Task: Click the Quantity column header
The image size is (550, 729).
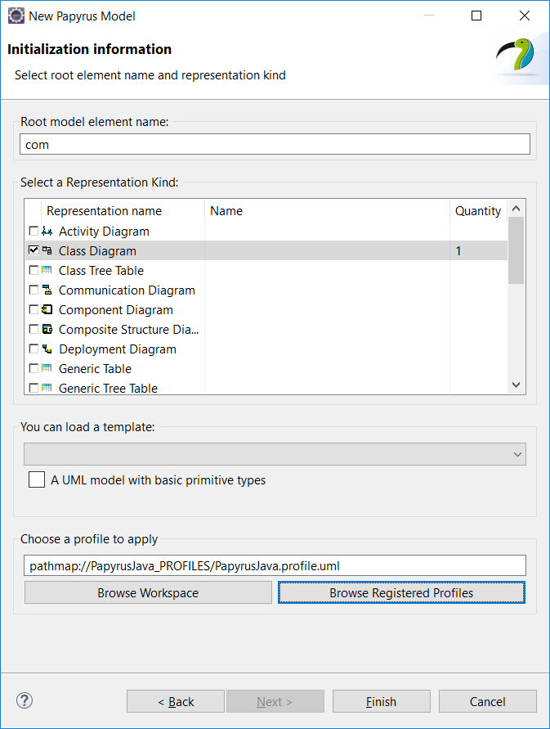Action: [x=478, y=211]
